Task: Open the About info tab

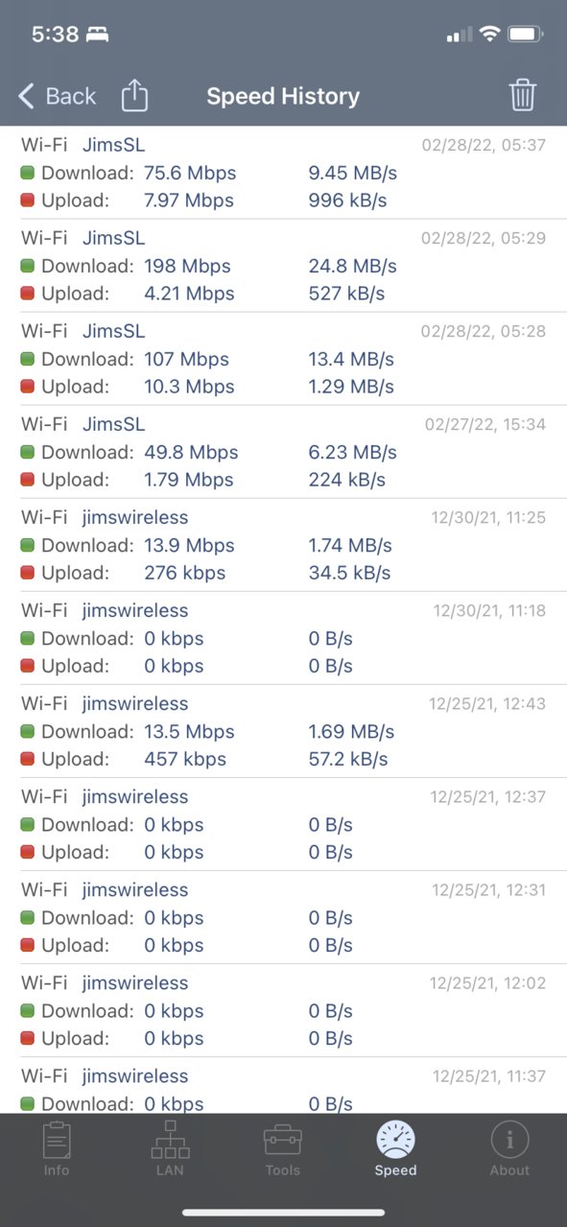Action: coord(509,1149)
